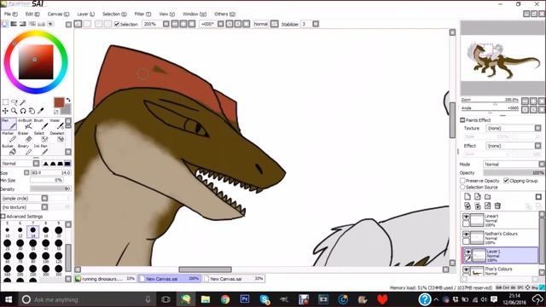This screenshot has width=546, height=307.
Task: Choose the Bucket fill tool
Action: tap(9, 150)
